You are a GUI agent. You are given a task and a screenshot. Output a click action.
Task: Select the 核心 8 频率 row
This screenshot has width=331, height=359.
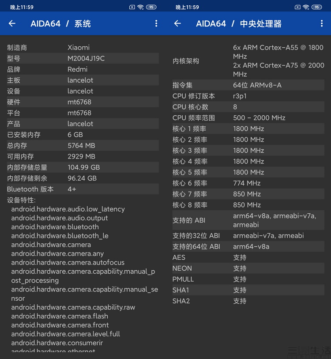coord(248,205)
